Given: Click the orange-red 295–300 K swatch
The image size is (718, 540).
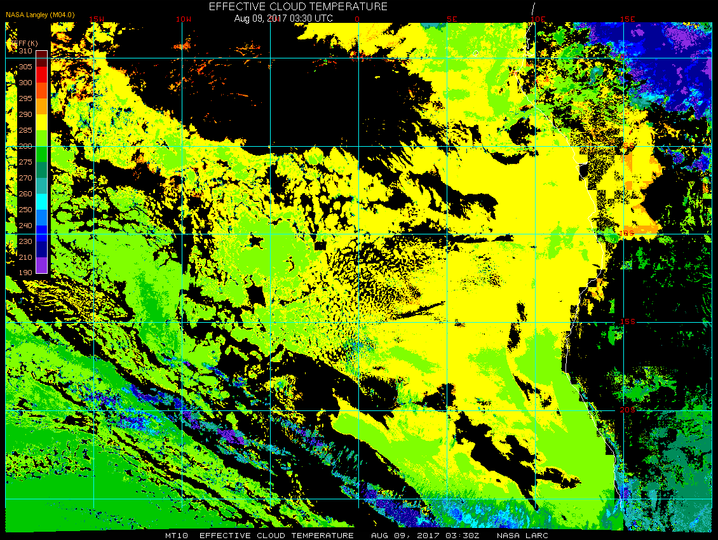Looking at the screenshot, I should point(42,91).
